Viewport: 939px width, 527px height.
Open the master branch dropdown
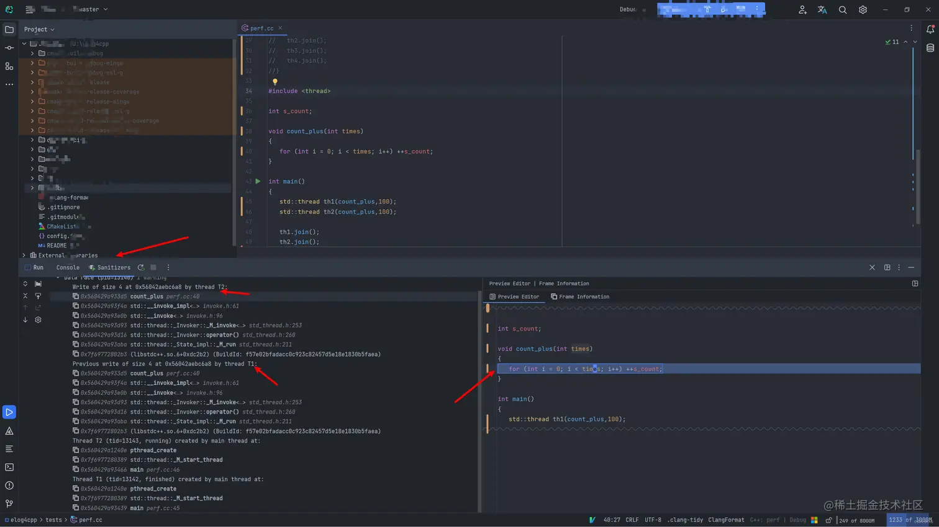91,9
